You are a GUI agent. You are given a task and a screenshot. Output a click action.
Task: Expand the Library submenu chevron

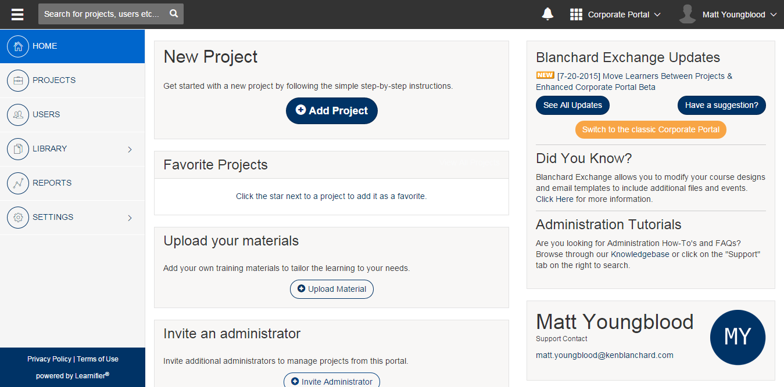click(x=130, y=149)
